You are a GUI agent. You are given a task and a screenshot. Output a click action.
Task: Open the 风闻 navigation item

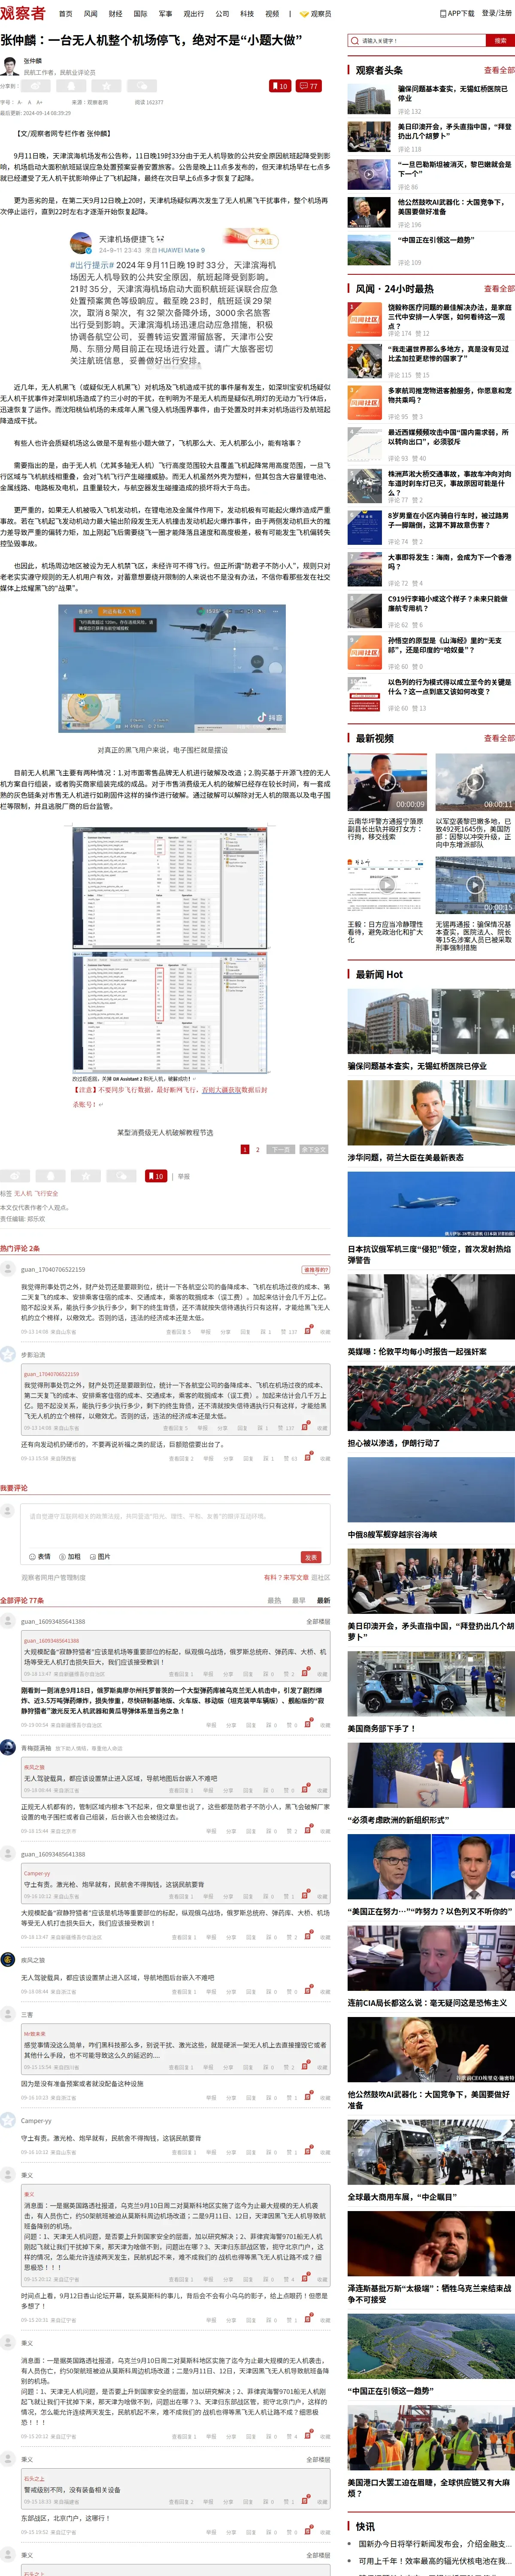pyautogui.click(x=90, y=14)
